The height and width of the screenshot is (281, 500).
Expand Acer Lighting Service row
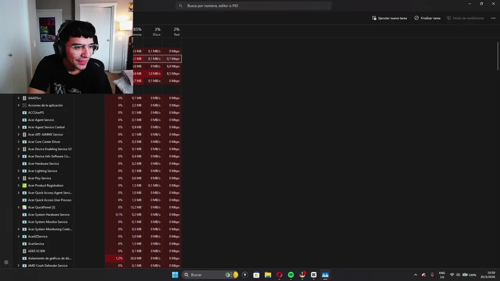coord(18,171)
